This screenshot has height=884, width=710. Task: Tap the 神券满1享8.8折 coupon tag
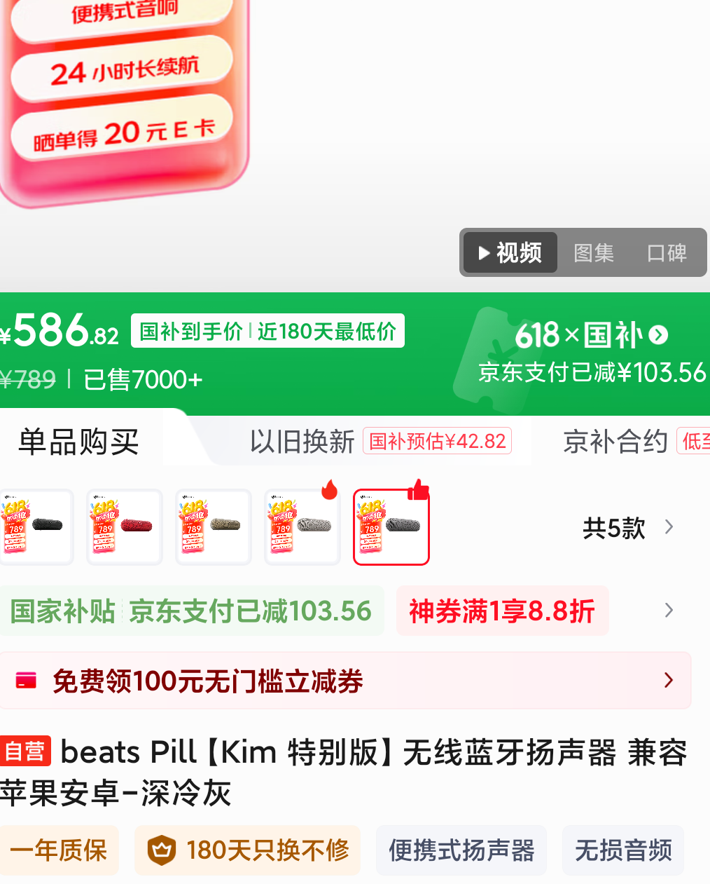point(502,611)
